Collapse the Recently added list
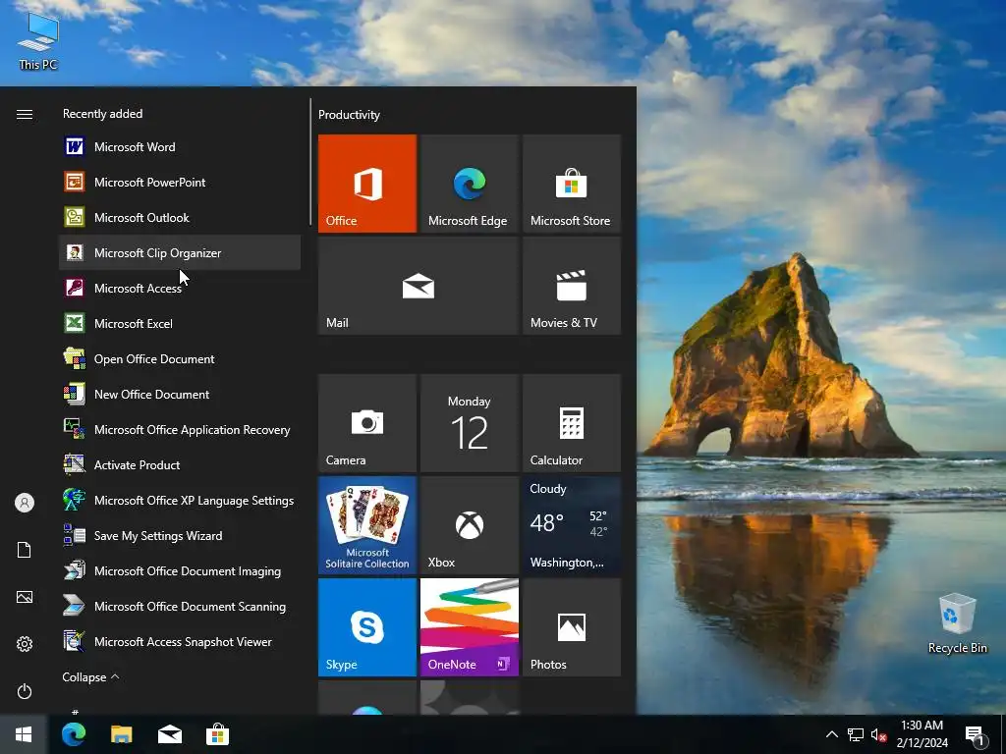This screenshot has height=754, width=1006. [90, 677]
